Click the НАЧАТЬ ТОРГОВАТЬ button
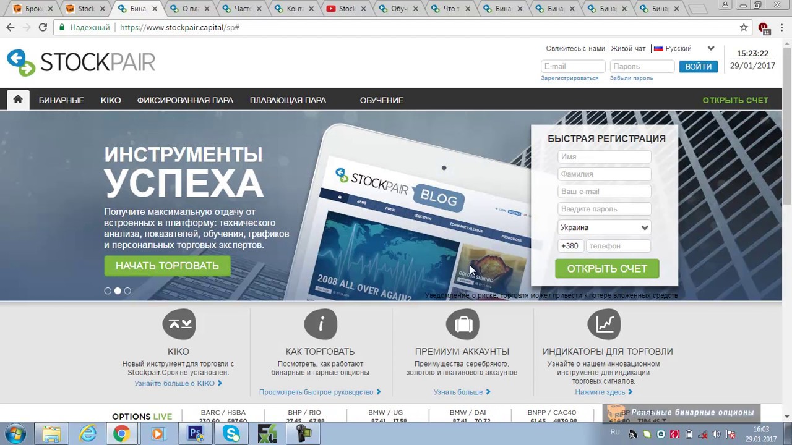This screenshot has width=792, height=445. [167, 266]
